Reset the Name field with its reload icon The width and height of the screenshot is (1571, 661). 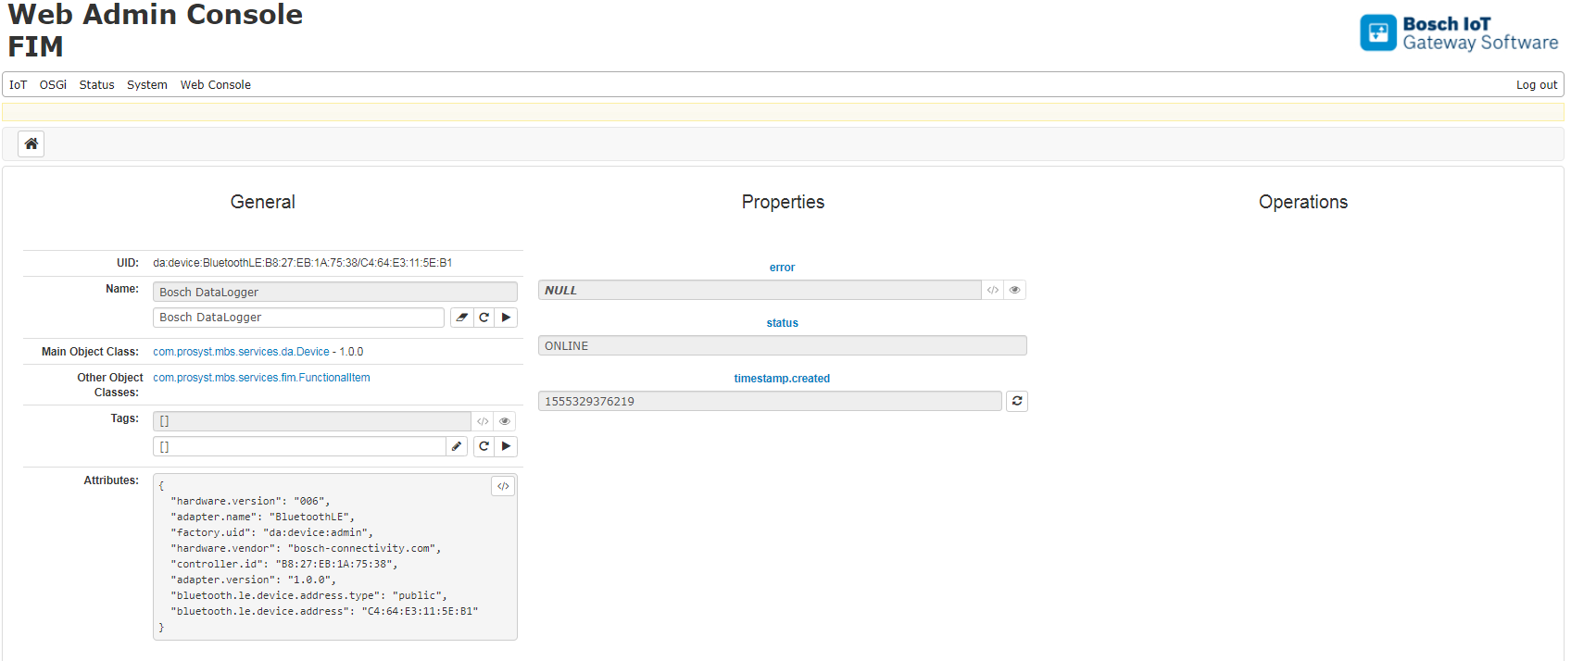[484, 318]
